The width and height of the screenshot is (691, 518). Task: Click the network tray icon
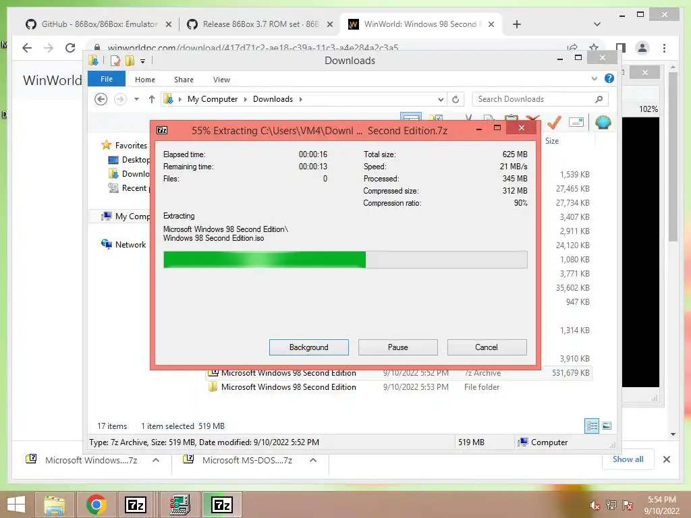[x=611, y=505]
